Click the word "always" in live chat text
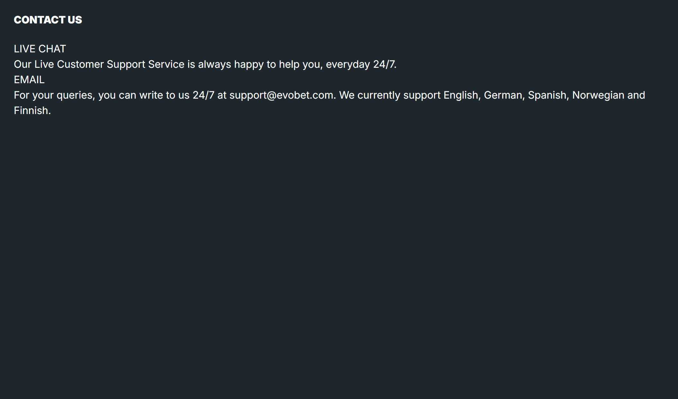The width and height of the screenshot is (678, 399). point(214,64)
